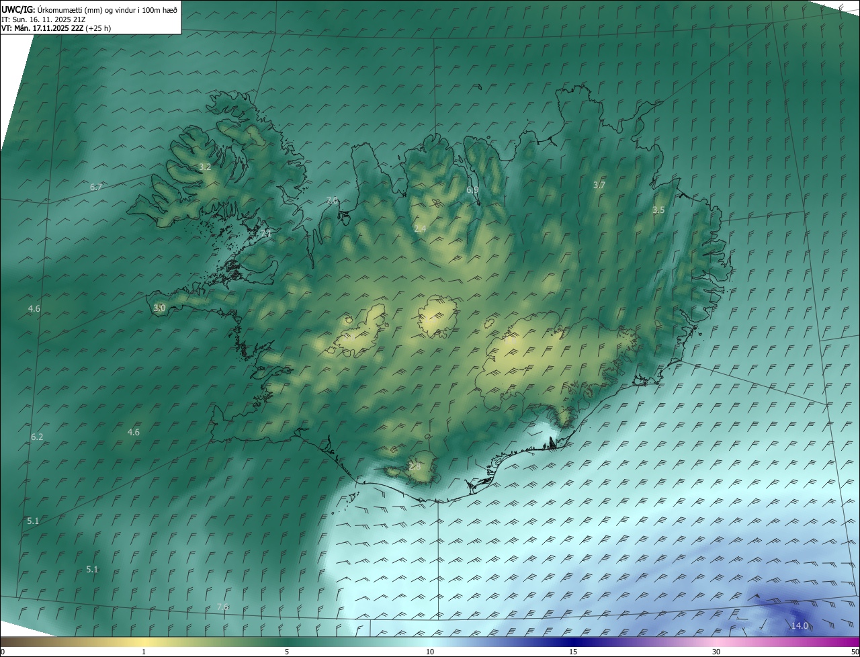The height and width of the screenshot is (657, 860).
Task: Click the 'IT: Sun. 16. 11. 2025 21Z' line
Action: [44, 19]
